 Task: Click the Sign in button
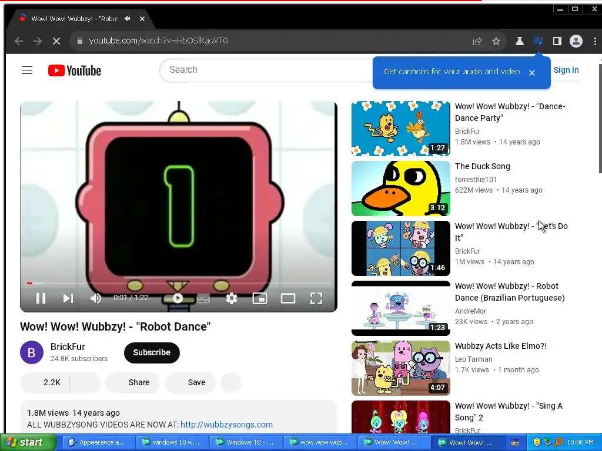pos(566,70)
